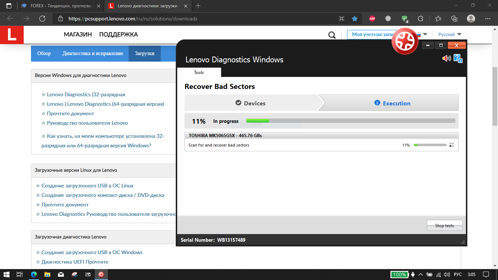Show hidden system tray icons
This screenshot has width=498, height=280.
click(421, 275)
